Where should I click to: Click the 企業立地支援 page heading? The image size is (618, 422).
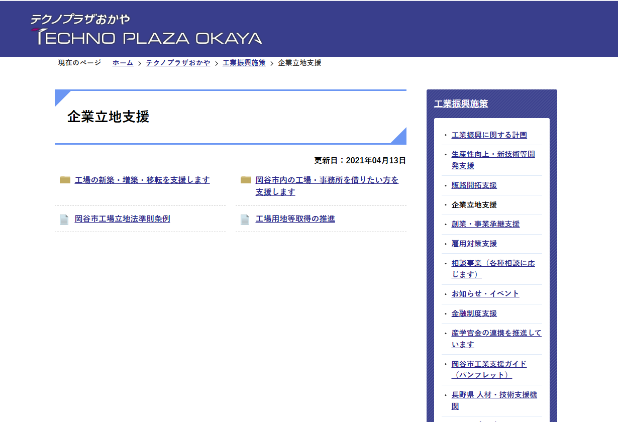tap(108, 117)
